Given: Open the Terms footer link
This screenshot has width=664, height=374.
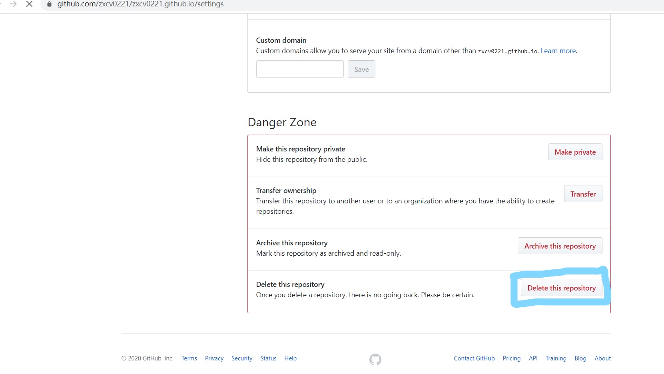Looking at the screenshot, I should pyautogui.click(x=189, y=358).
